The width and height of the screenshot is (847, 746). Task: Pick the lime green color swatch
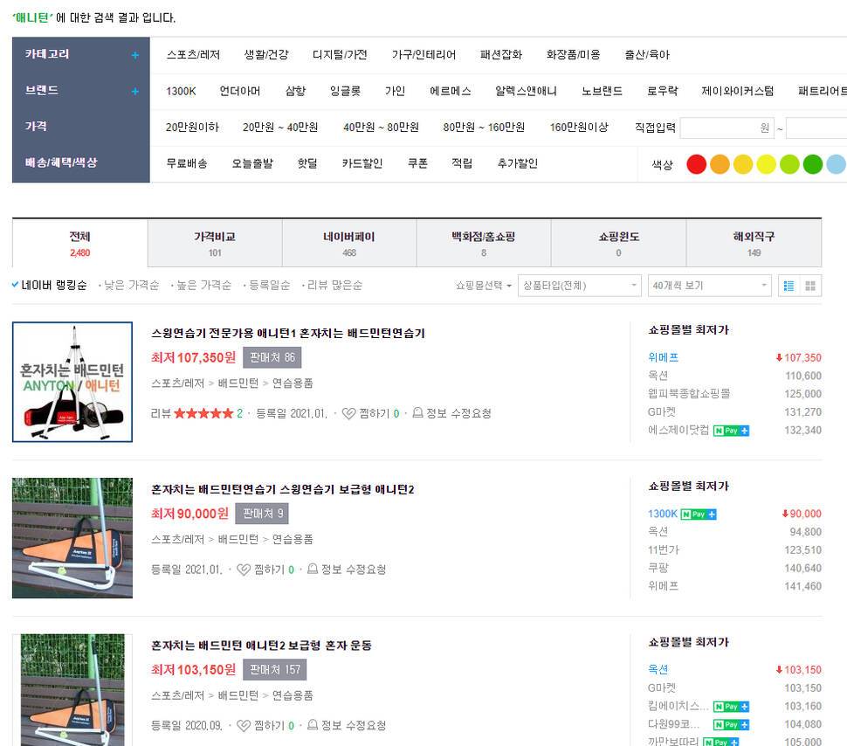coord(789,164)
